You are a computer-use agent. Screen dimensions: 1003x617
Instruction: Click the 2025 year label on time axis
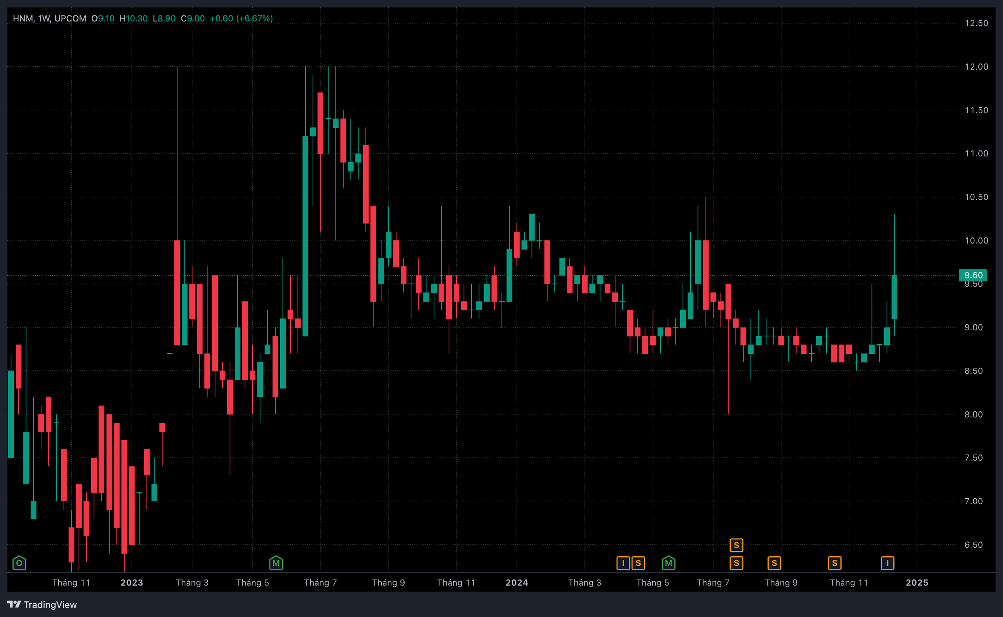coord(917,583)
